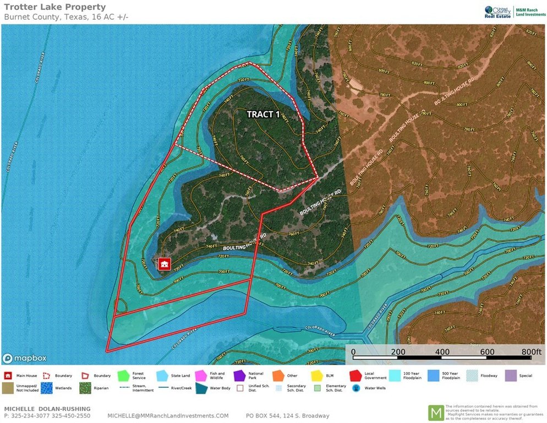Click the Secondary Sch. Dist. legend box

278,388
